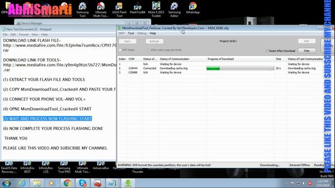Click the Index column header
The image size is (335, 188).
(x=122, y=59)
